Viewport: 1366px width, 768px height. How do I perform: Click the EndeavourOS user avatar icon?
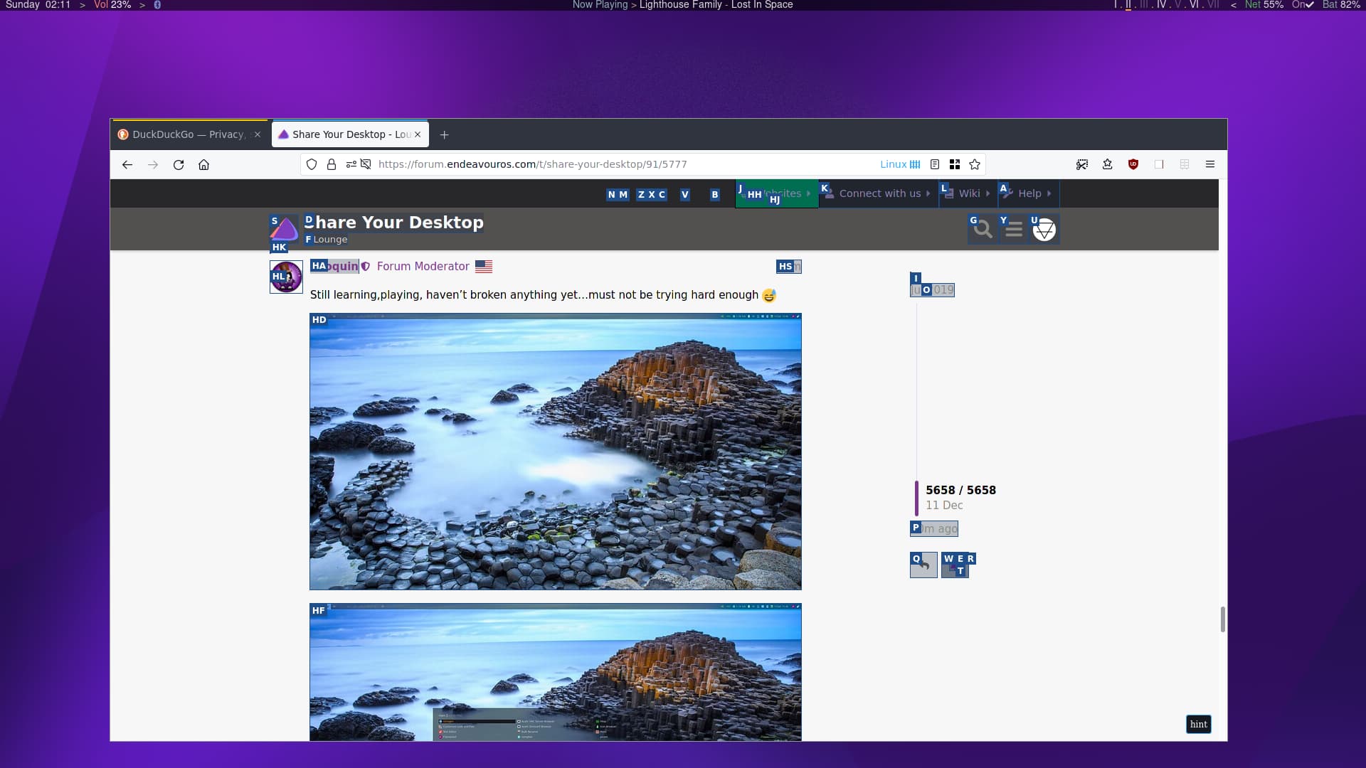click(1043, 228)
